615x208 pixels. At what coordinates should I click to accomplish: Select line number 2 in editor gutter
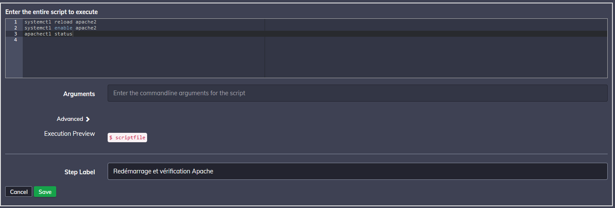[x=15, y=28]
